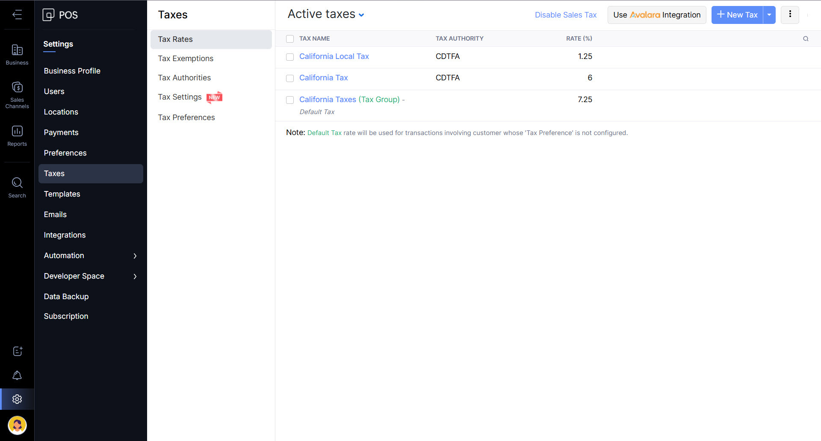Collapse the sidebar using the back arrow icon

tap(17, 15)
